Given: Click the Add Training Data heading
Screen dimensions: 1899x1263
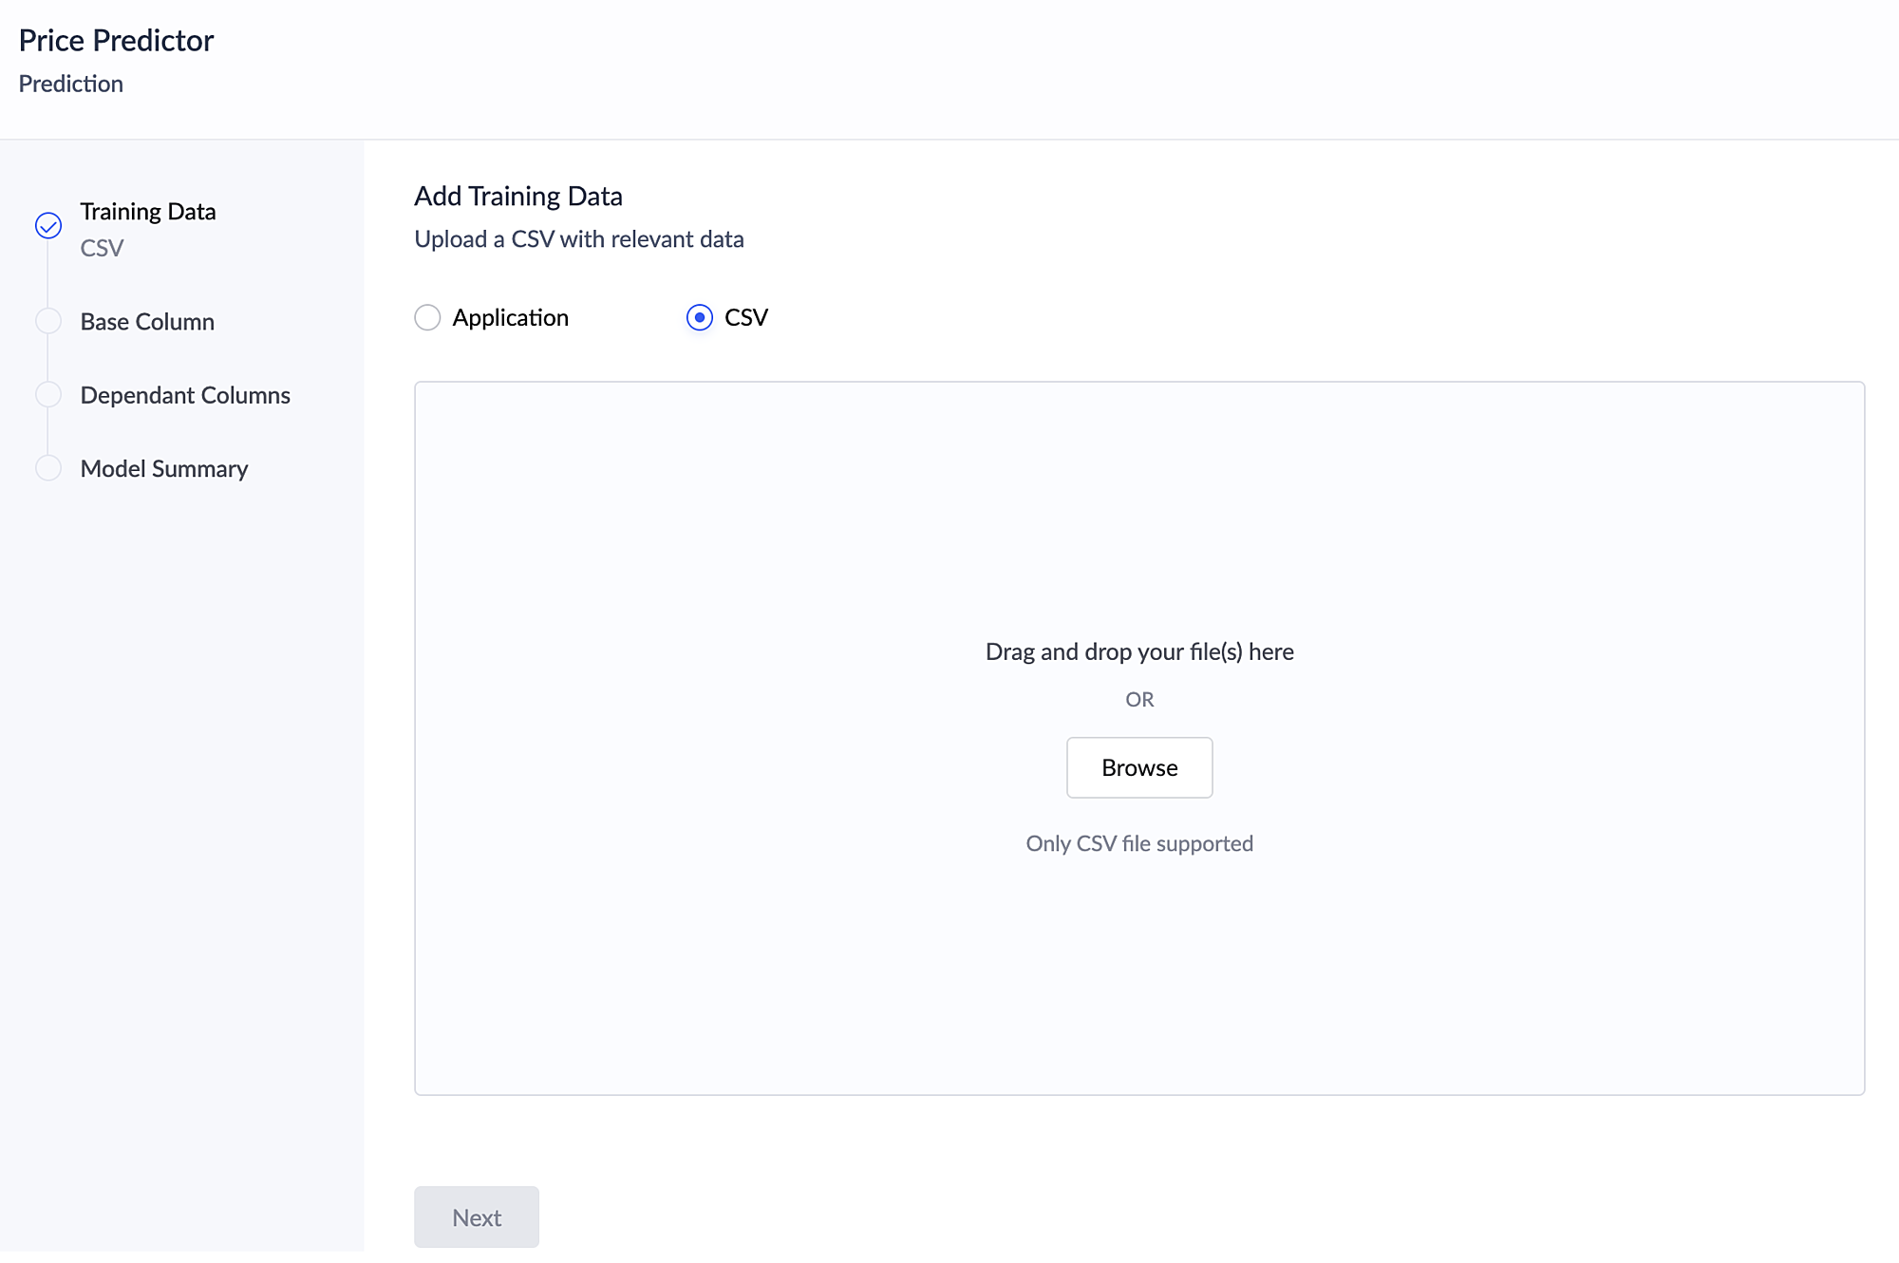Looking at the screenshot, I should (518, 196).
